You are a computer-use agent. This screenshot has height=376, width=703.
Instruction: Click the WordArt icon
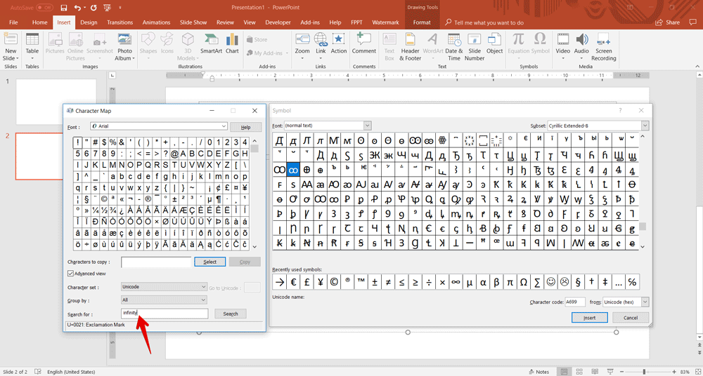[433, 43]
